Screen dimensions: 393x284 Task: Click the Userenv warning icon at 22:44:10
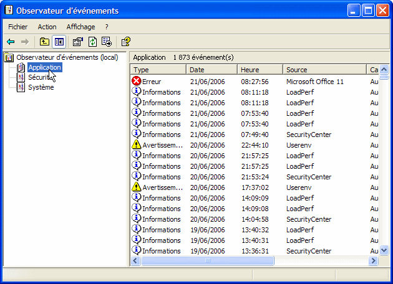click(x=137, y=144)
